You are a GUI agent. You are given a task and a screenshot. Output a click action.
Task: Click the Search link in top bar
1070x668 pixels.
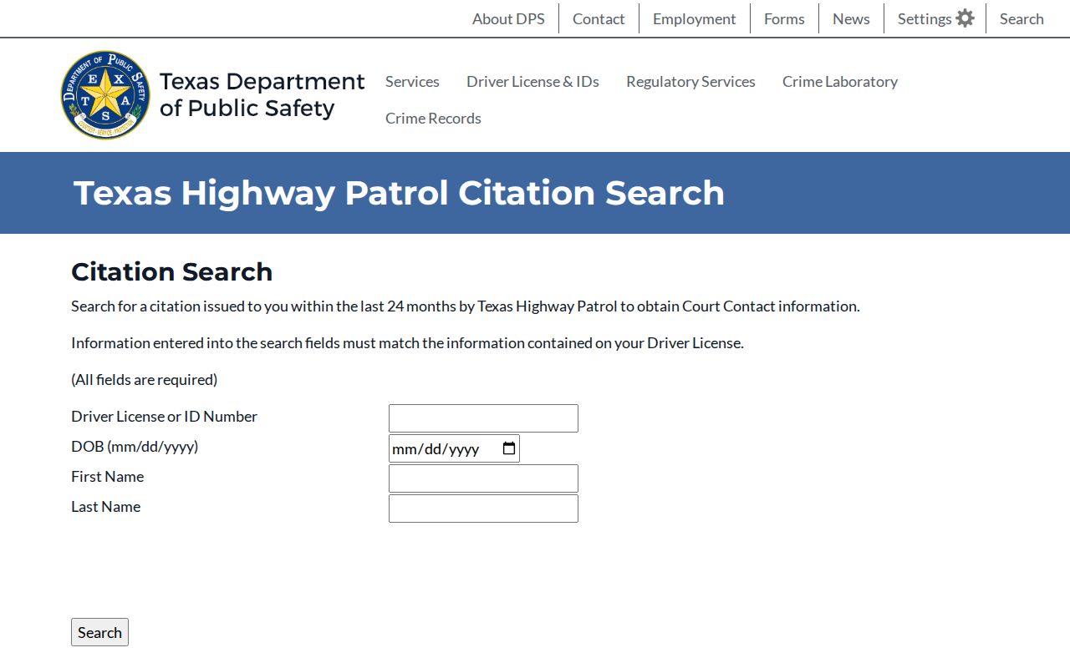pyautogui.click(x=1022, y=18)
